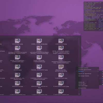Viewport: 103px width, 103px height.
Task: Select the 2266_itswood_1680x1050.jpg file
Action: pyautogui.click(x=39, y=57)
